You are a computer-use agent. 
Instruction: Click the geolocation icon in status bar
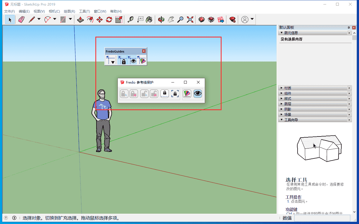(6, 218)
